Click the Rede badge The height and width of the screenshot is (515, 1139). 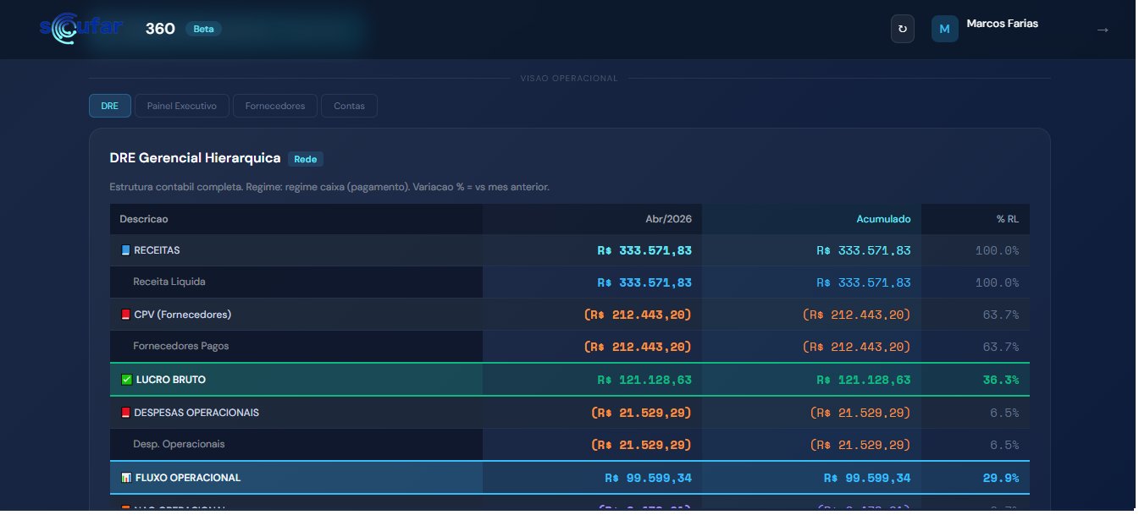(306, 159)
